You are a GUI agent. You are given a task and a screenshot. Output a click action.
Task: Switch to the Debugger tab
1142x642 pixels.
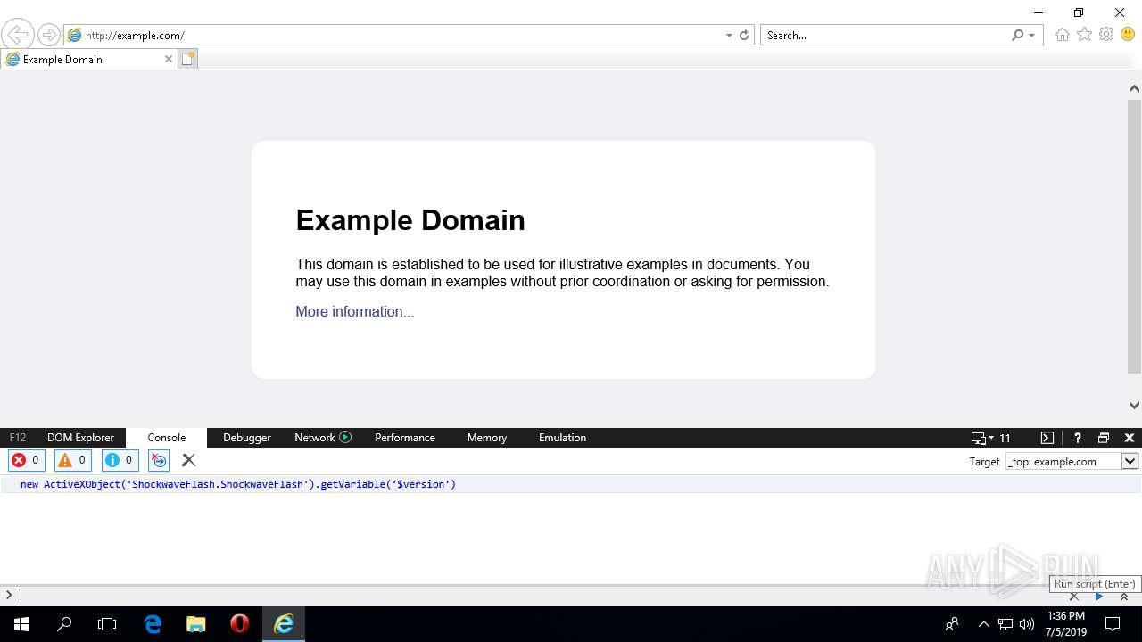(x=247, y=438)
